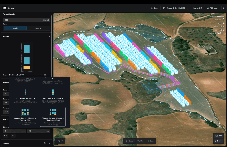Click the Rows 8 summary value

coord(223,23)
